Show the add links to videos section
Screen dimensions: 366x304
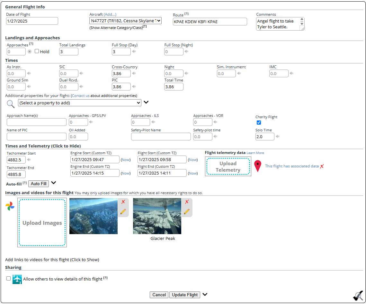tap(52, 260)
